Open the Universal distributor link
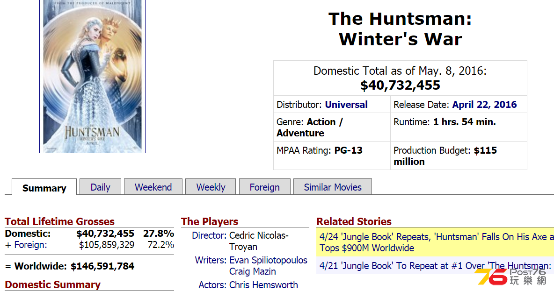Viewport: 554px width, 291px height. (x=346, y=105)
